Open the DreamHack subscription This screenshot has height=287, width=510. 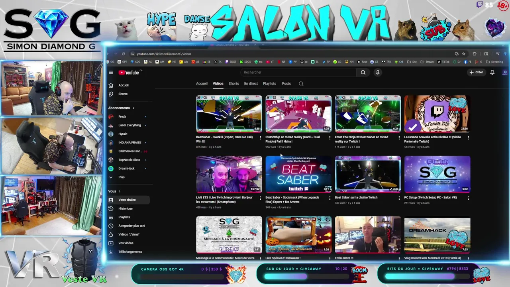point(127,168)
